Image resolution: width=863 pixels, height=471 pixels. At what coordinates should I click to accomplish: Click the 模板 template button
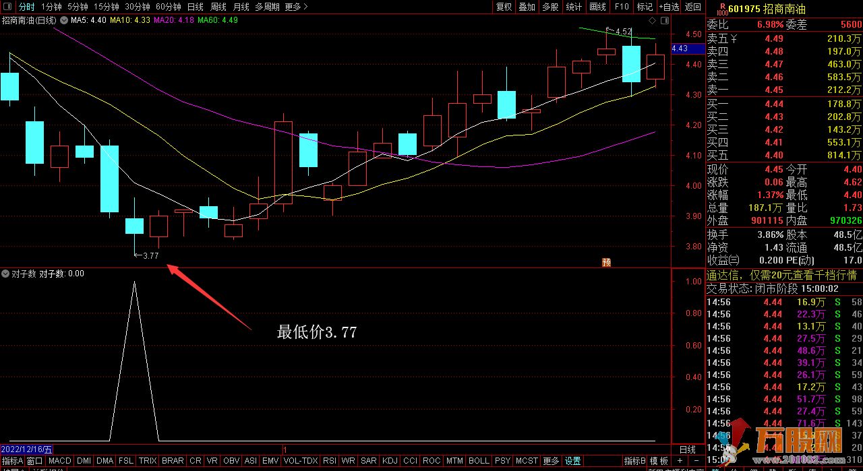(659, 461)
